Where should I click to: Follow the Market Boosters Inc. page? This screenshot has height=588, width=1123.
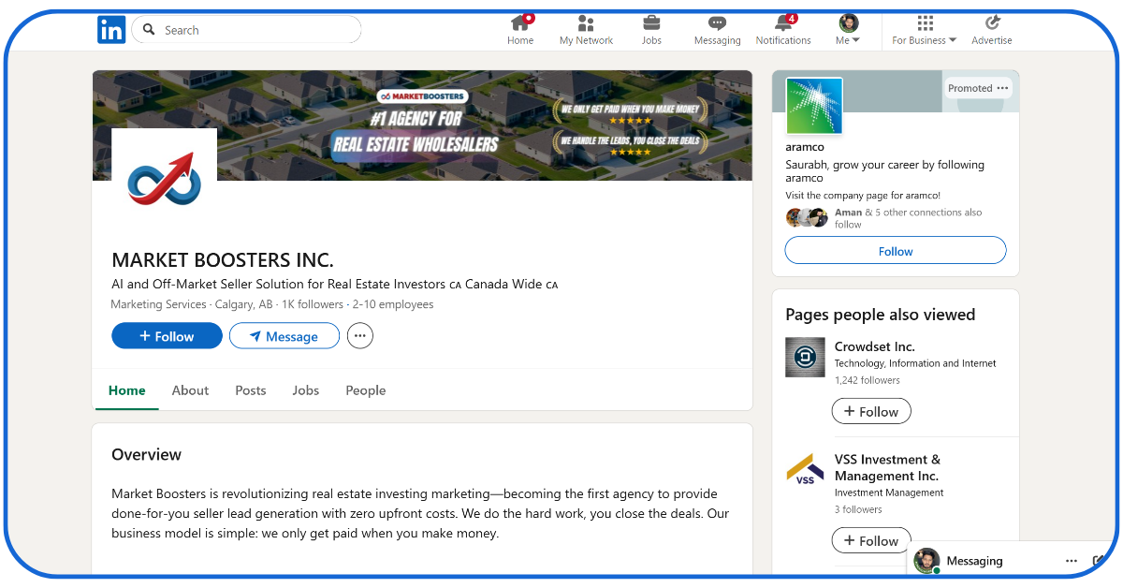[167, 336]
